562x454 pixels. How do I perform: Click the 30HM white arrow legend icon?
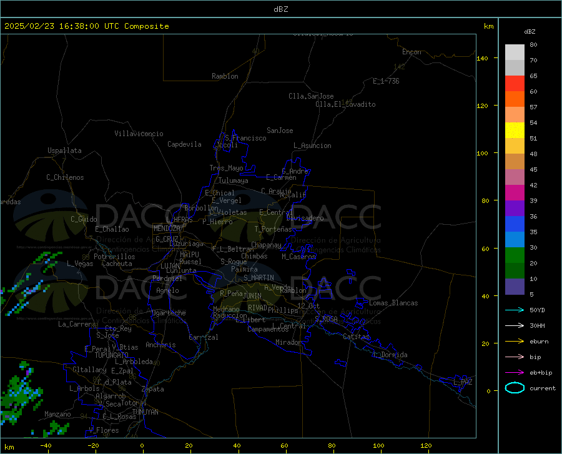point(515,325)
